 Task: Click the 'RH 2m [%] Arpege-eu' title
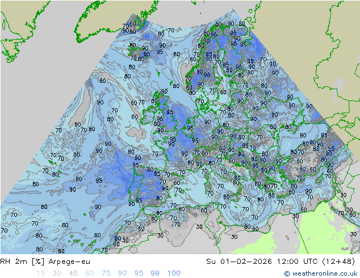[45, 262]
